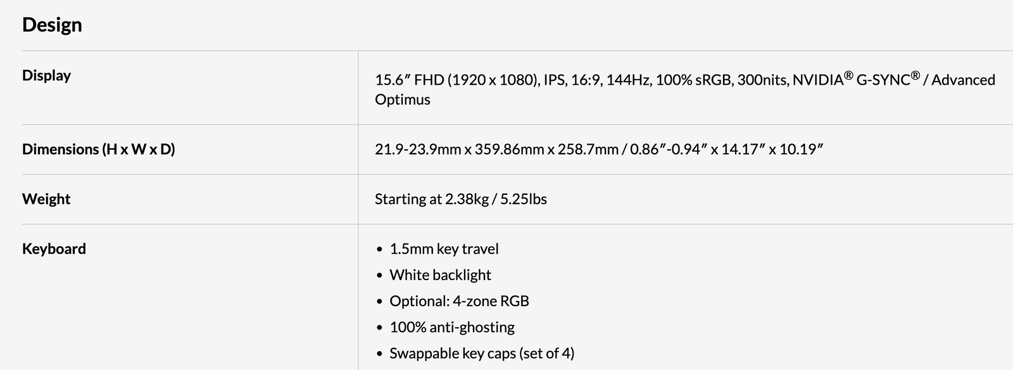
Task: Click the 144Hz refresh rate text
Action: tap(629, 80)
